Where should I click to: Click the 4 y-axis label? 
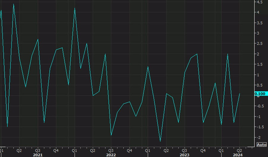click(258, 12)
